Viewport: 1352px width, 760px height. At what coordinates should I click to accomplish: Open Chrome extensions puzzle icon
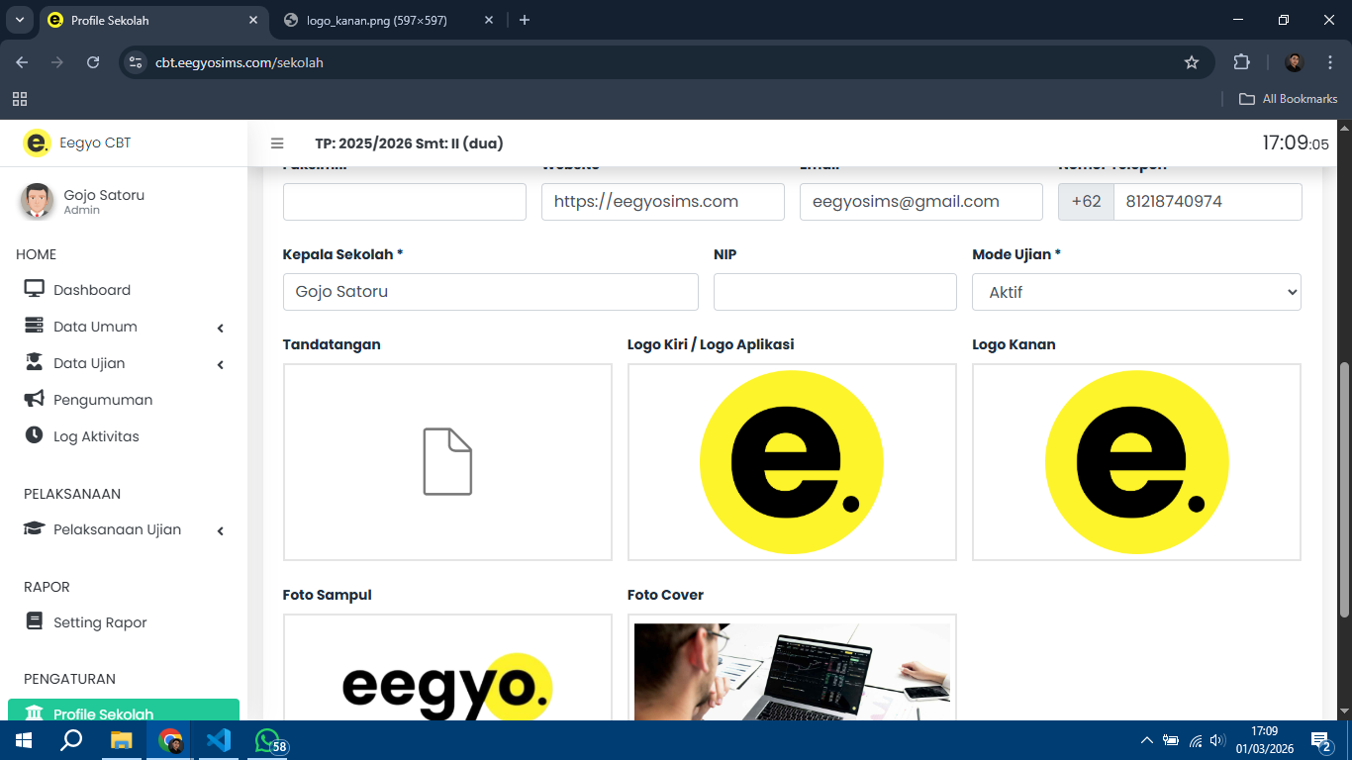coord(1241,62)
